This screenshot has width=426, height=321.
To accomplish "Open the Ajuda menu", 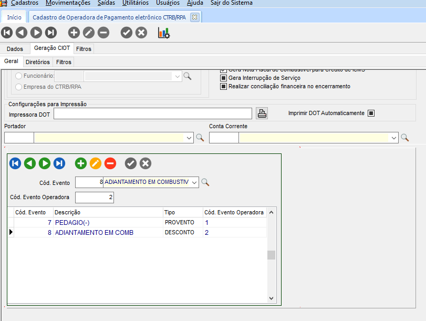I will pyautogui.click(x=195, y=3).
